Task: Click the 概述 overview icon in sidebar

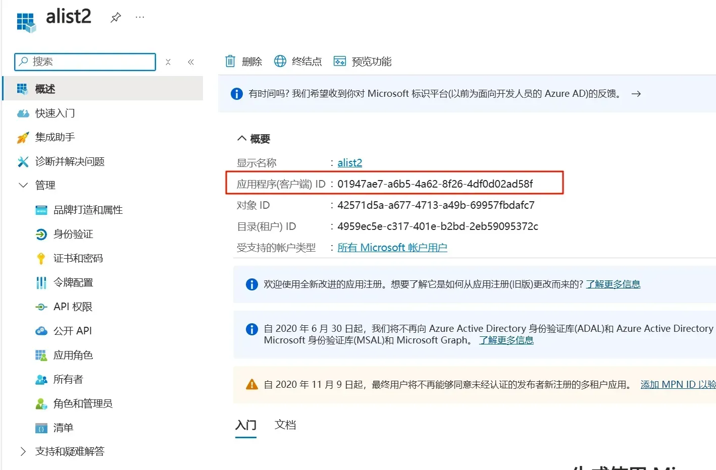Action: tap(22, 89)
